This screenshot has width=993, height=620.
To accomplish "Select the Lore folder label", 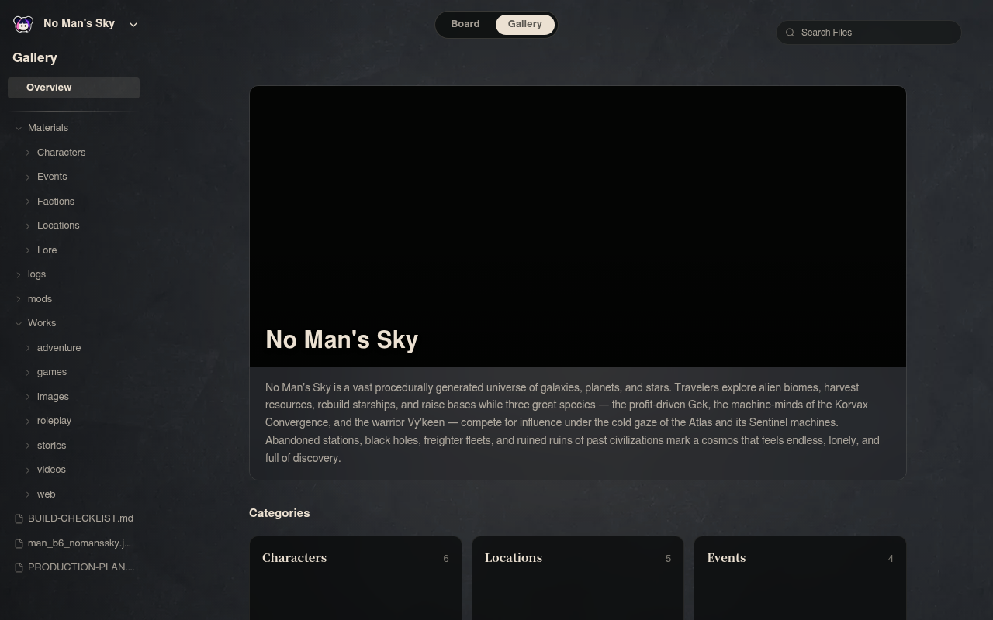I will pos(47,250).
